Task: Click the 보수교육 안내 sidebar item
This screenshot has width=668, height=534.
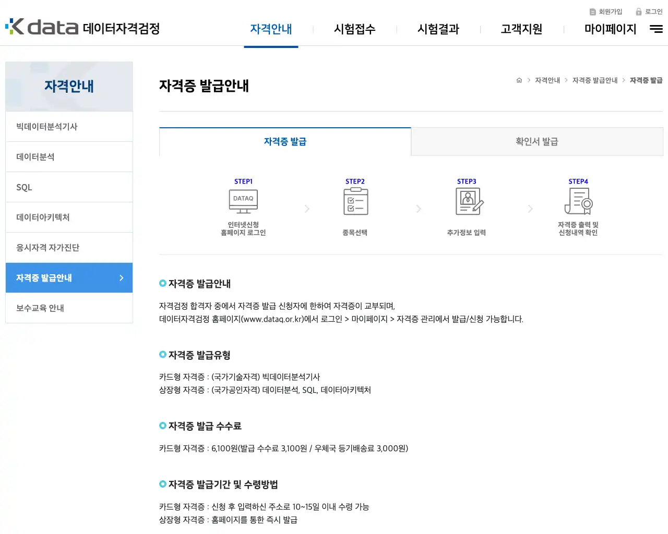Action: pyautogui.click(x=39, y=308)
